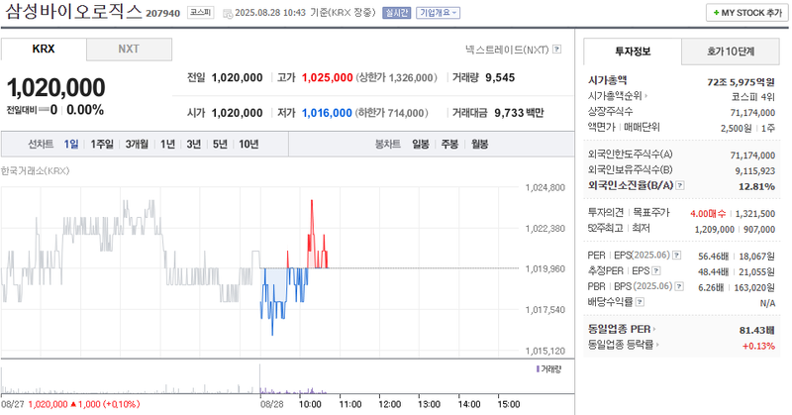Open the 기업개요 dropdown
This screenshot has width=792, height=415.
point(438,13)
